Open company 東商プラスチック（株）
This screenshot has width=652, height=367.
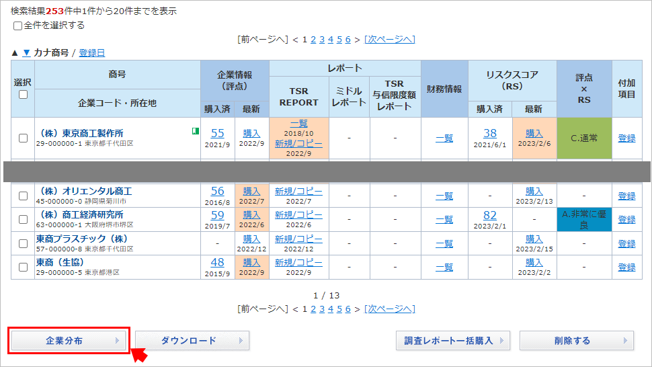tap(82, 239)
